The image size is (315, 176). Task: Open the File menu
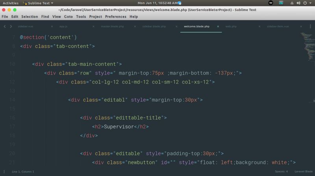click(5, 16)
